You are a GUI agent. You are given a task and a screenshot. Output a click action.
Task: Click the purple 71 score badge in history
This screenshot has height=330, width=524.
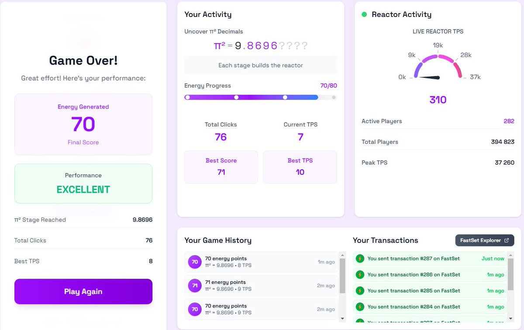click(195, 286)
